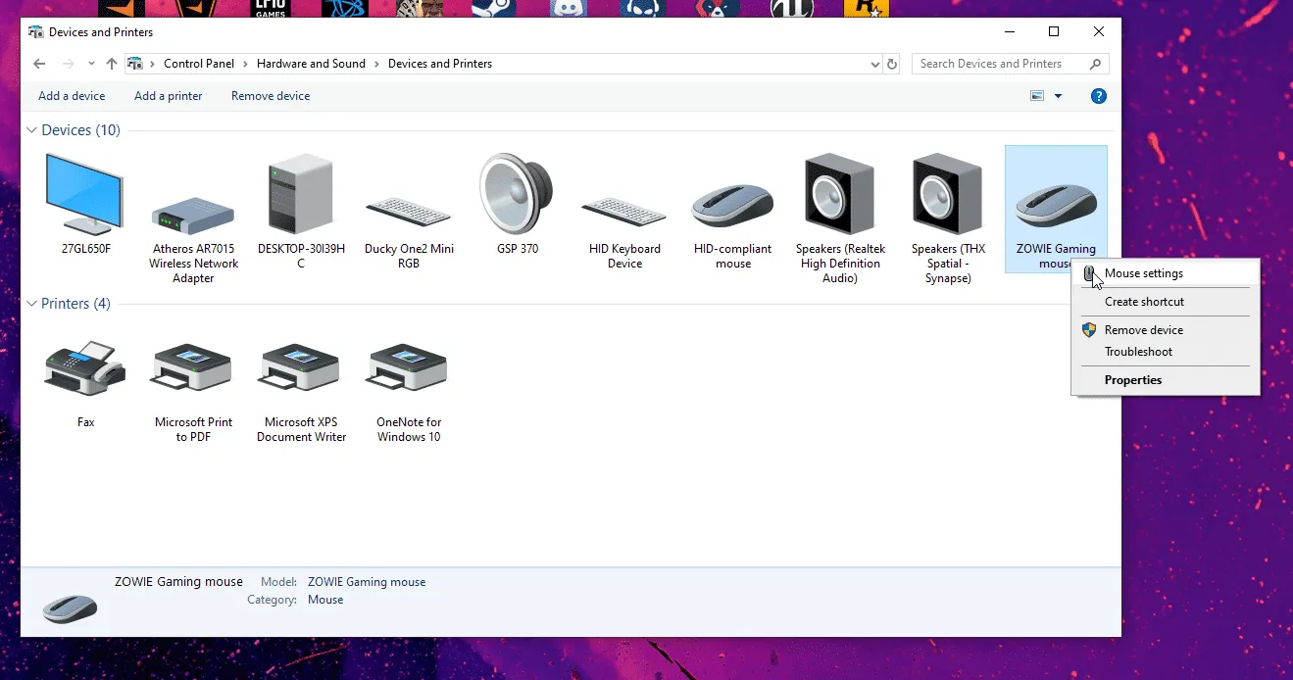Choose Troubleshoot in the context menu

1138,352
